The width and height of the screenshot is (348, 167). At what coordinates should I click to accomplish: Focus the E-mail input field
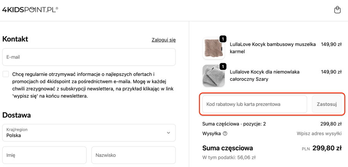tap(89, 57)
